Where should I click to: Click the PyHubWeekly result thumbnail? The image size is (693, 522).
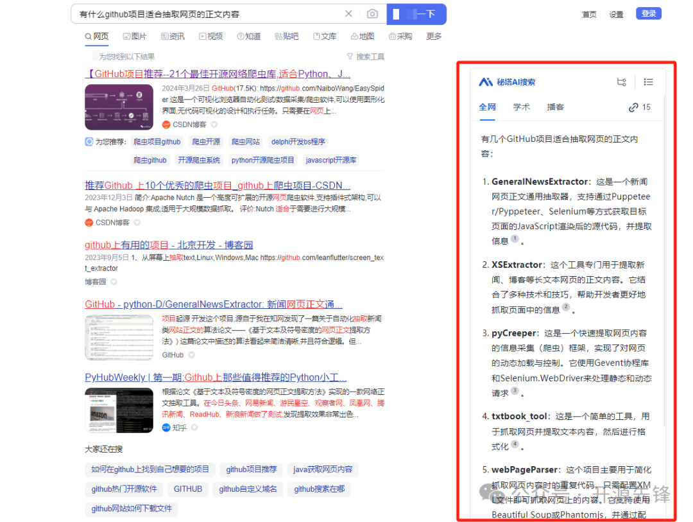point(119,410)
